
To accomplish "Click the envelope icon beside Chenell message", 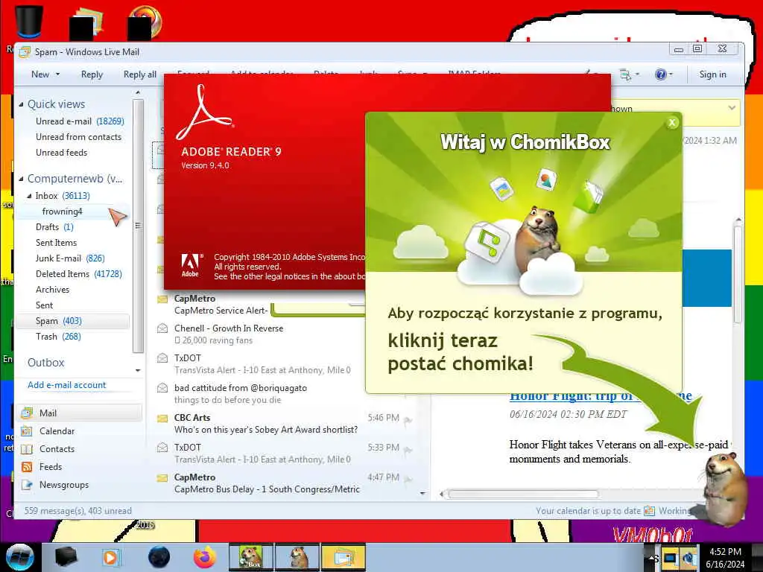I will point(162,328).
